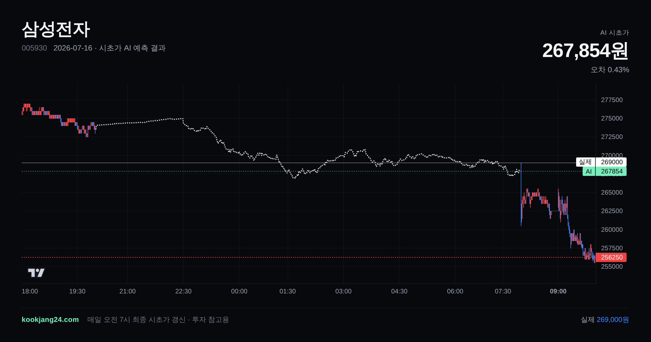
Task: Click the green AI 267854 price tag
Action: pyautogui.click(x=604, y=171)
